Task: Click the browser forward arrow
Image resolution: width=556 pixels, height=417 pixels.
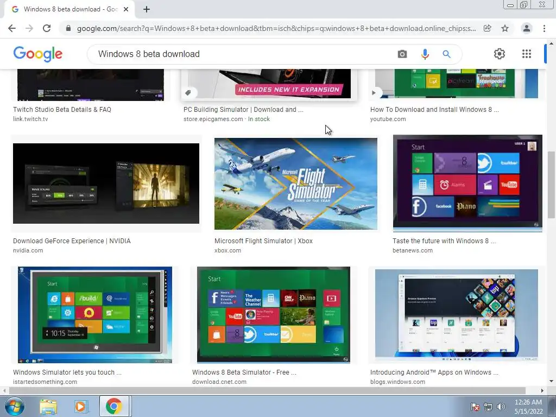Action: click(x=29, y=28)
